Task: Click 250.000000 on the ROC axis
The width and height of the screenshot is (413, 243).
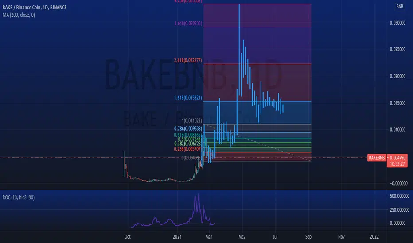Action: pos(399,209)
